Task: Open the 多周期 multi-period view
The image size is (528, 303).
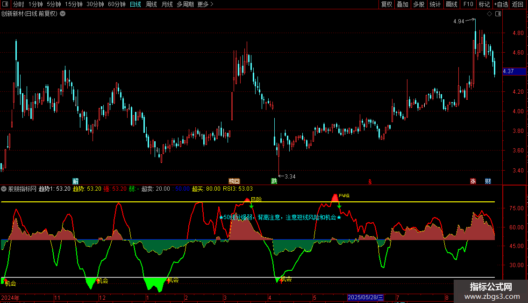Action: click(185, 4)
